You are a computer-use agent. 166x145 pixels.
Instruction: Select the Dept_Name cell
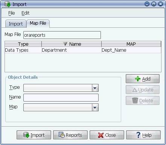click(x=131, y=50)
